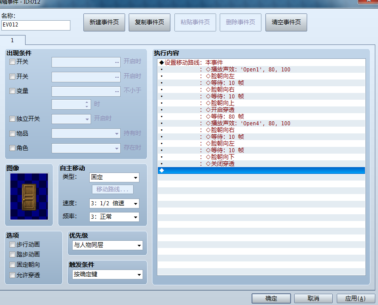This screenshot has width=378, height=305.
Task: Click the 新建事件页 button
Action: 104,22
